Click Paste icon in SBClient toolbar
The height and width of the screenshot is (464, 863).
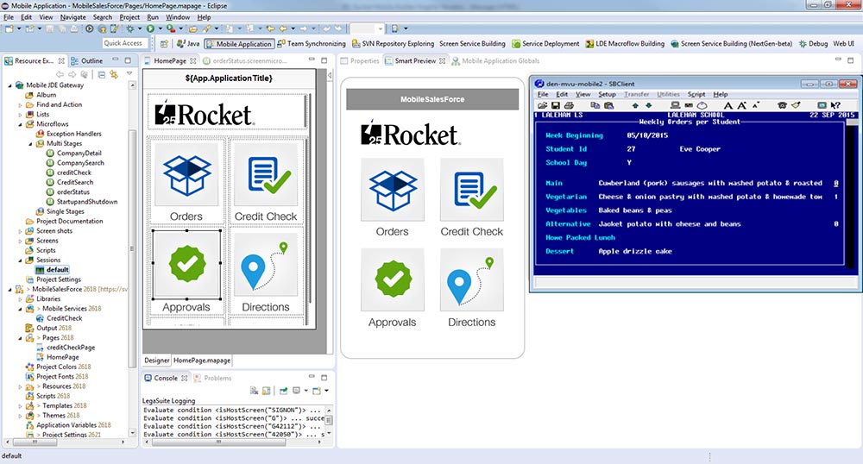(608, 105)
